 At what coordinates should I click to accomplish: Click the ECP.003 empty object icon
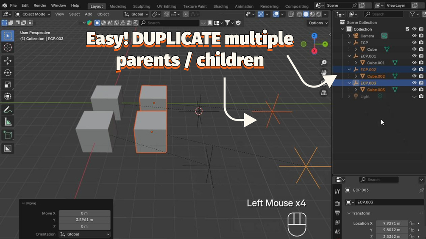point(356,83)
